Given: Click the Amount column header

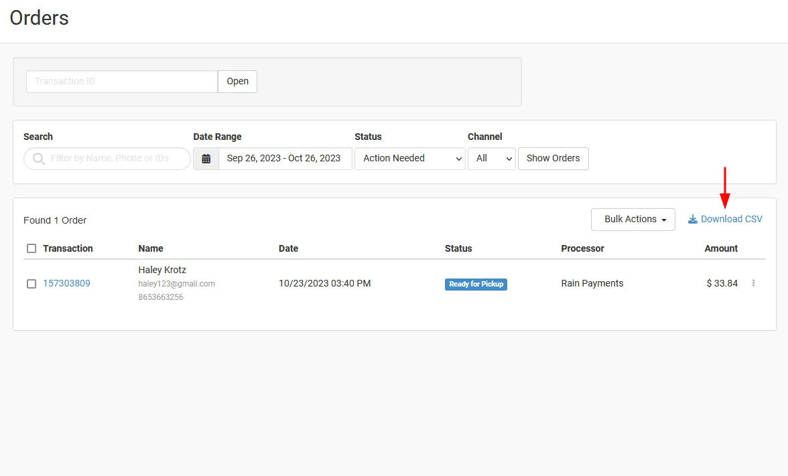Looking at the screenshot, I should point(721,248).
